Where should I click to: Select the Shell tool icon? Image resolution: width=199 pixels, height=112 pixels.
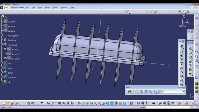(x=190, y=62)
